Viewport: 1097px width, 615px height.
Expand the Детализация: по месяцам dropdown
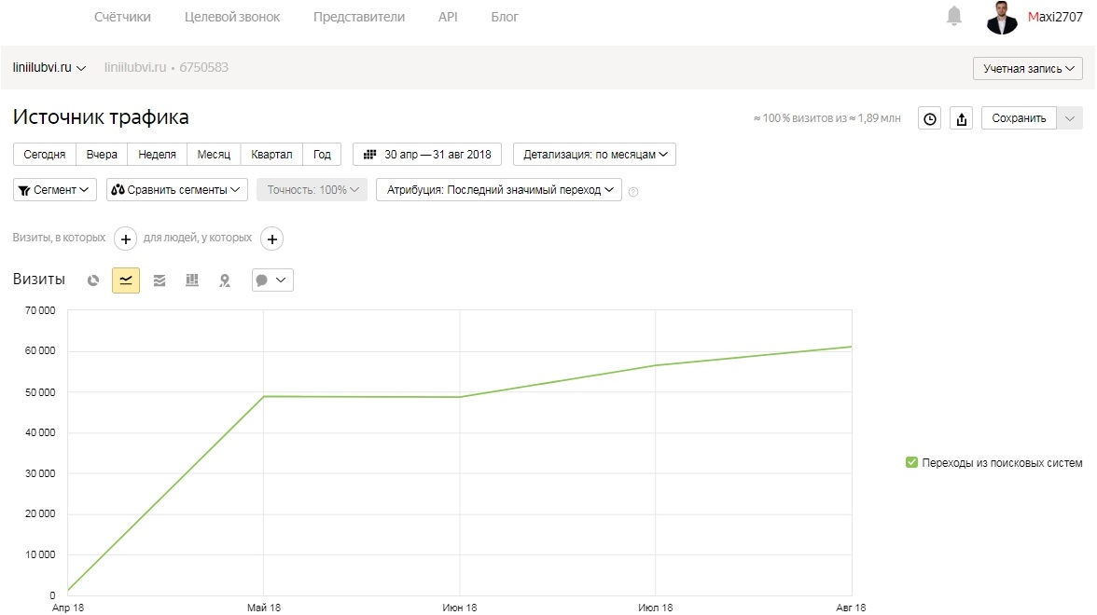(595, 155)
